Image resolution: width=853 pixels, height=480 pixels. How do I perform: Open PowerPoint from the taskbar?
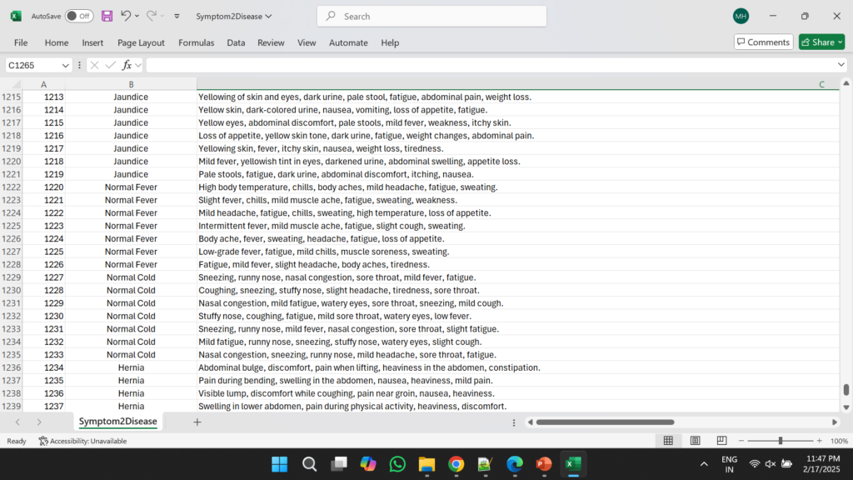[543, 464]
